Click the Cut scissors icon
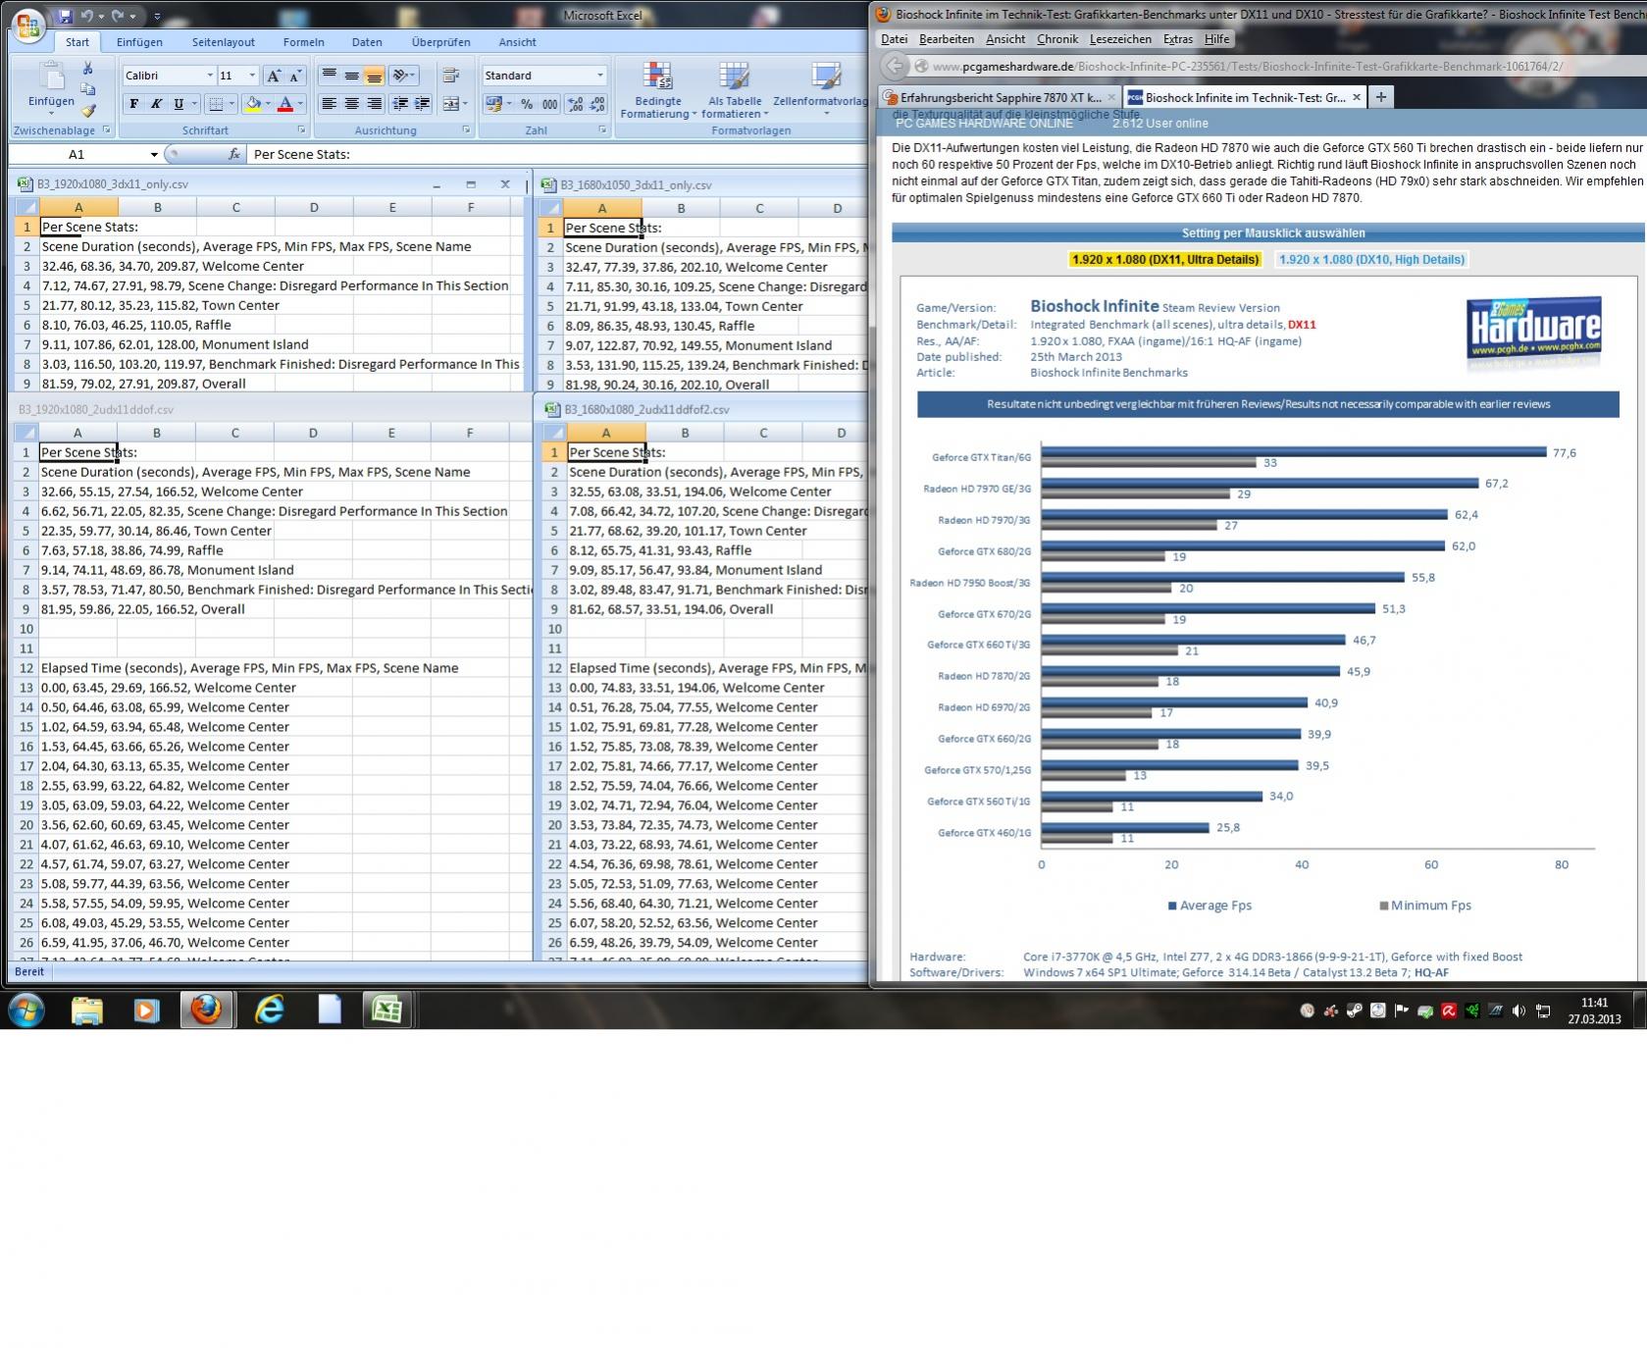Image resolution: width=1647 pixels, height=1348 pixels. coord(87,68)
